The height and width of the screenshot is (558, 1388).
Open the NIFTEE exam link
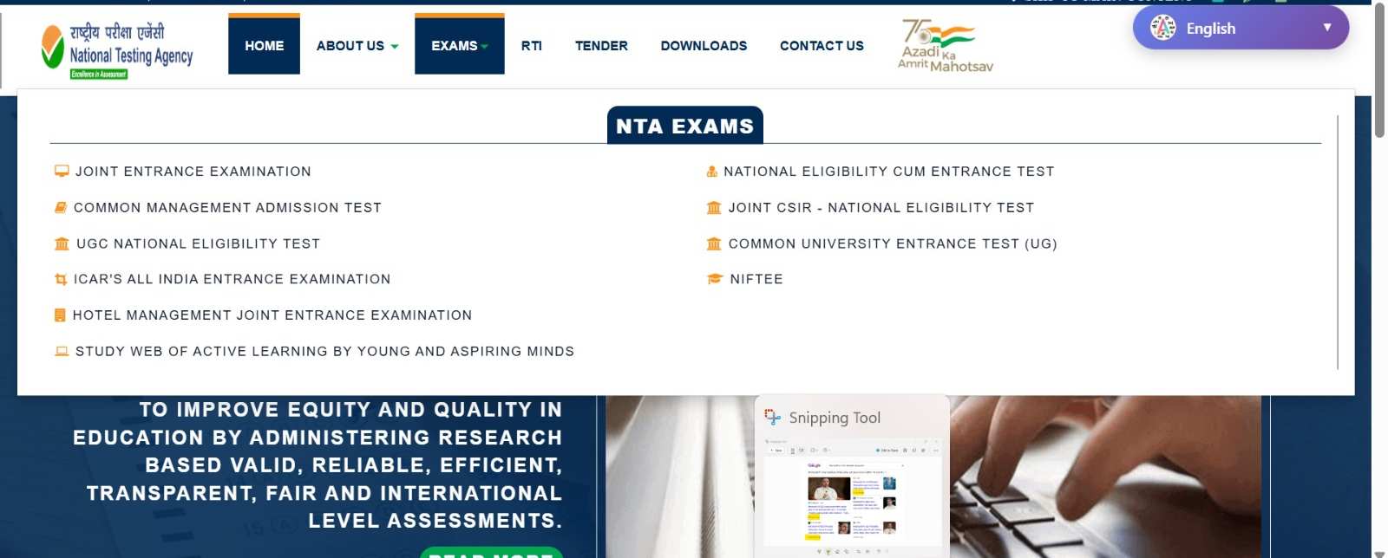pos(756,279)
